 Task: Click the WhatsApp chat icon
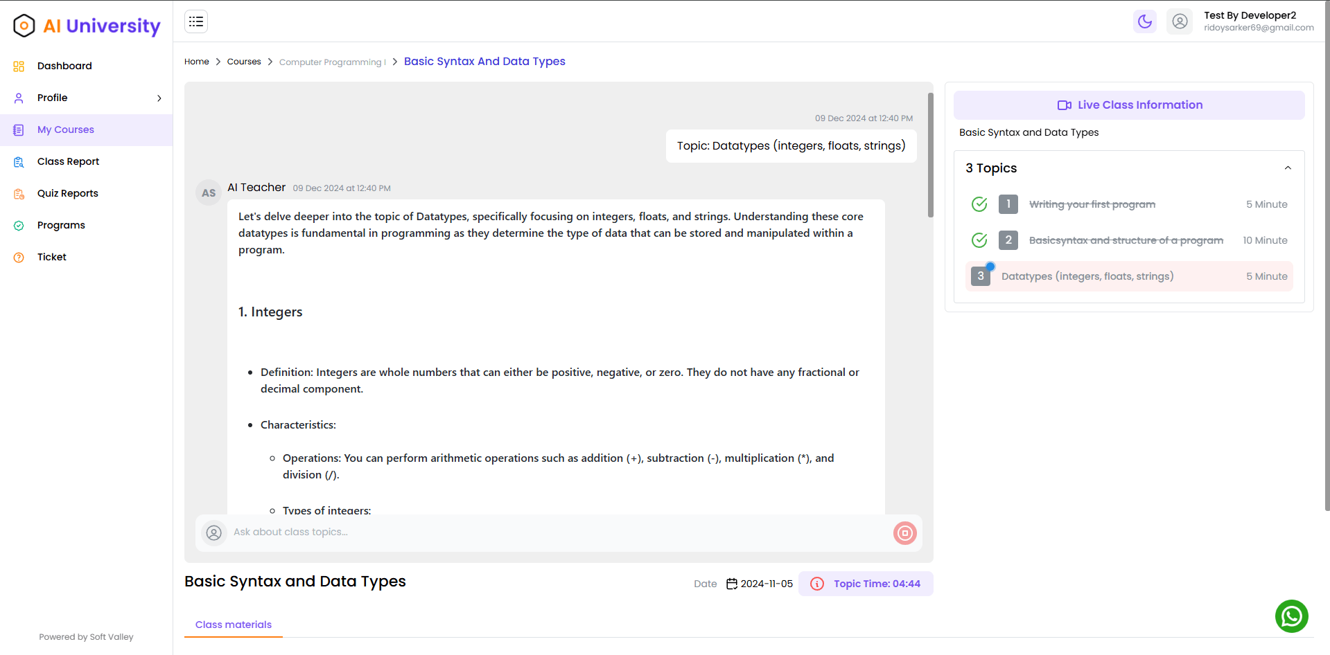click(x=1291, y=616)
